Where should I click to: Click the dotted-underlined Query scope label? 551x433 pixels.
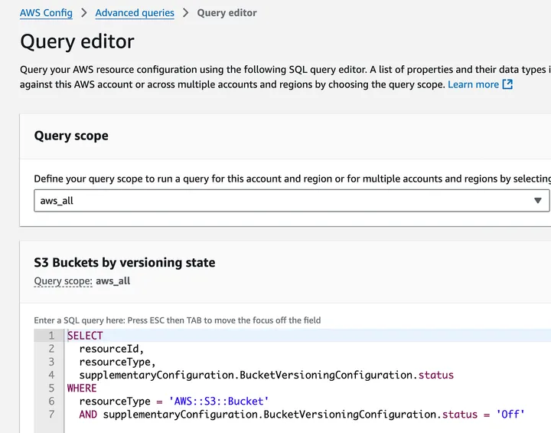pyautogui.click(x=63, y=281)
